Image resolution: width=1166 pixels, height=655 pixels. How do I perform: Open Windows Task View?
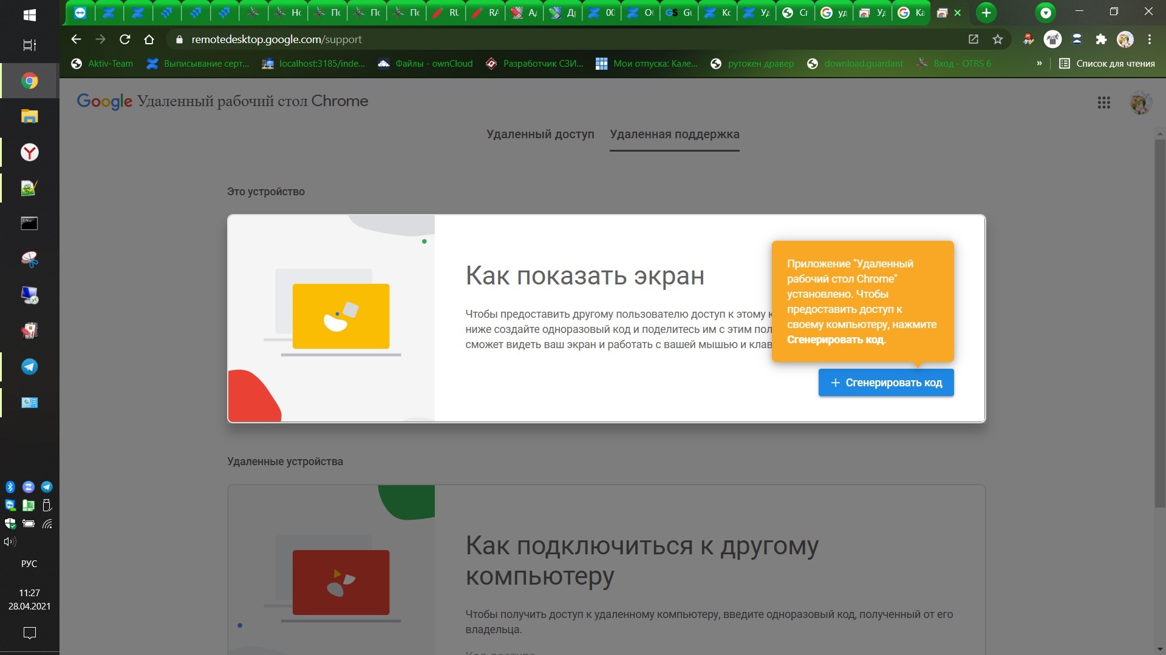point(29,45)
